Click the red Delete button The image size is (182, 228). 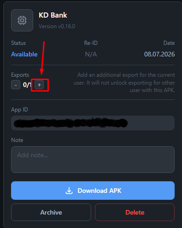(x=135, y=212)
